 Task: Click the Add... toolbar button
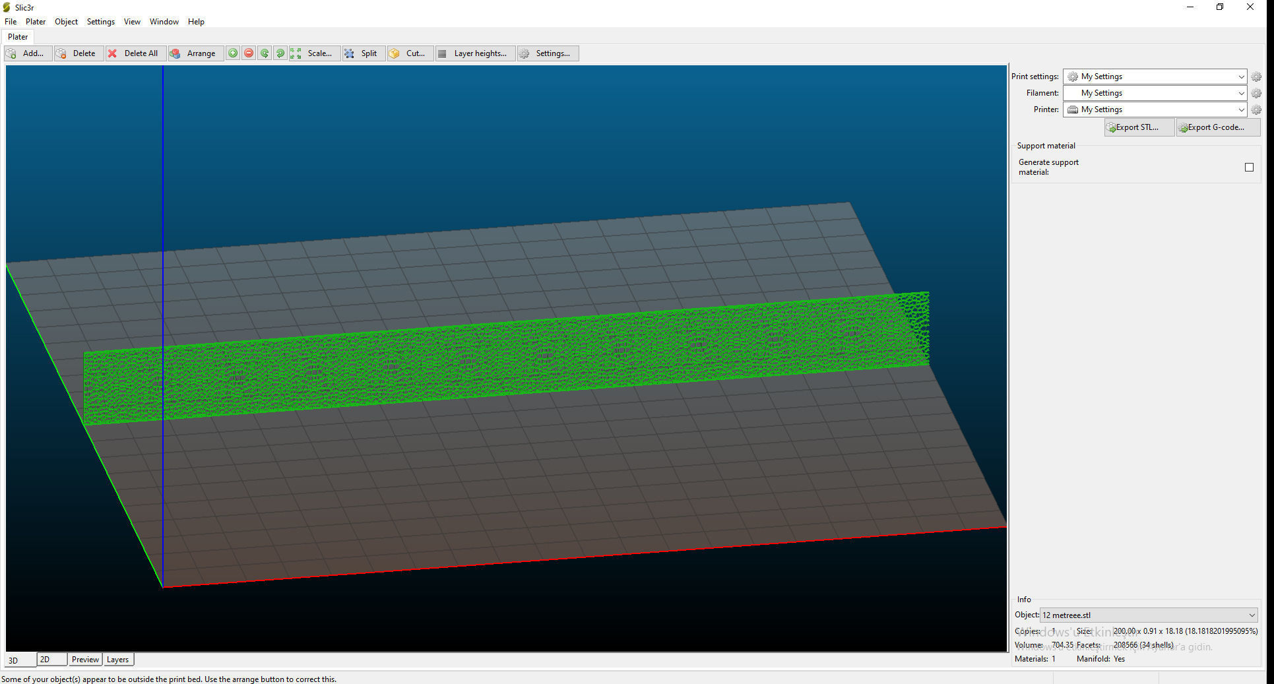coord(28,53)
